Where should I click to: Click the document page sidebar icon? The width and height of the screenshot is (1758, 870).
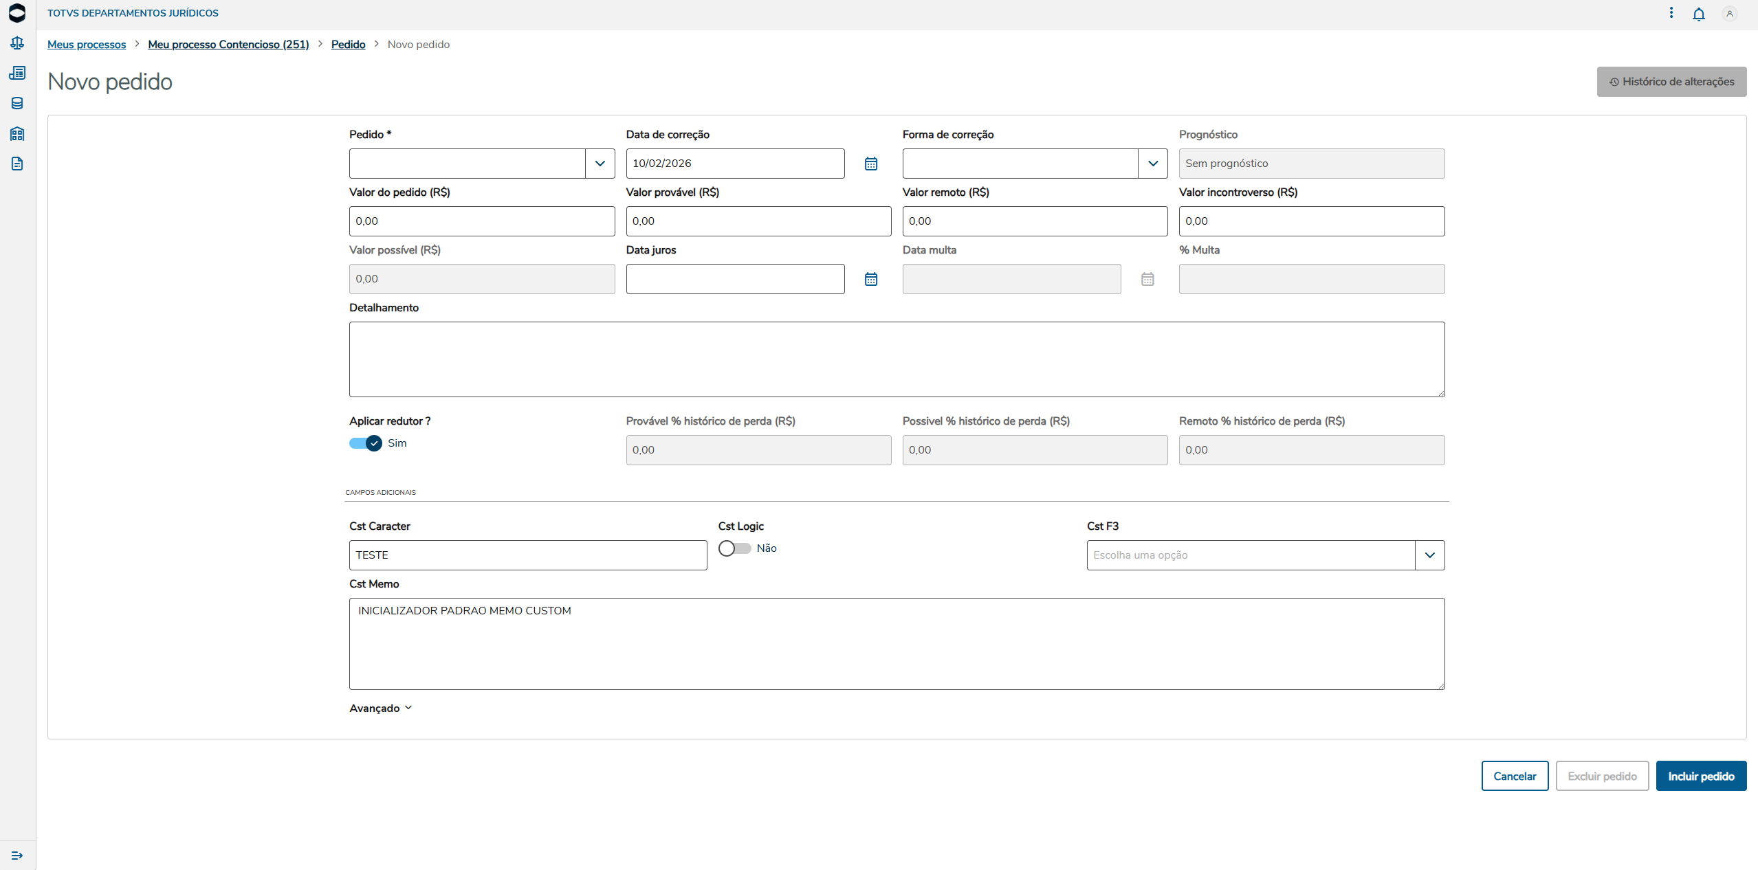point(17,164)
